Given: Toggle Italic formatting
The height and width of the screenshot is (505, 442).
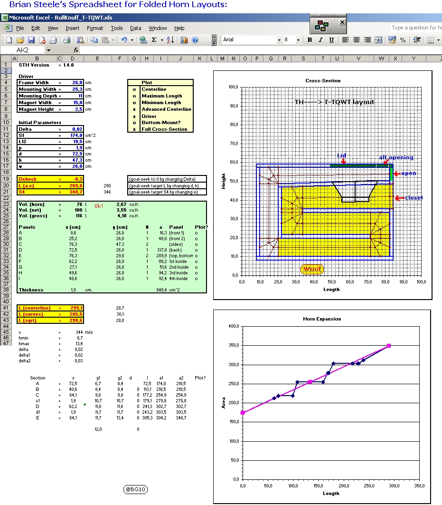Looking at the screenshot, I should coord(320,40).
